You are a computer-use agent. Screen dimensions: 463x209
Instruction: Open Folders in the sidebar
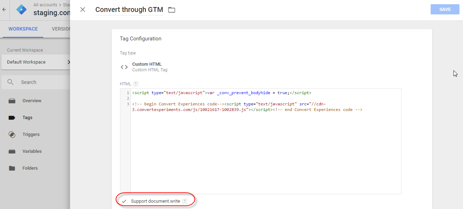30,168
